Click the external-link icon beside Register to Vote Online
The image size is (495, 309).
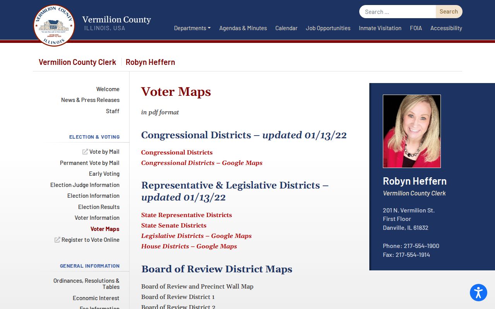coord(57,240)
